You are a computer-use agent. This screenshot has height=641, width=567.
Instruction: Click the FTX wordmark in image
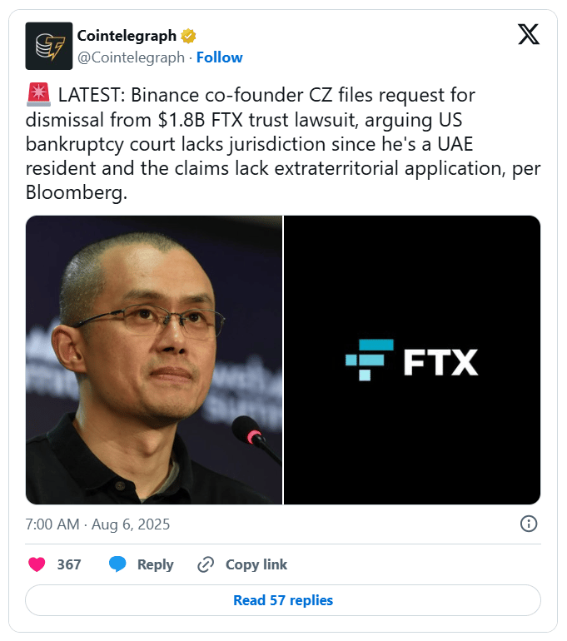pyautogui.click(x=440, y=362)
